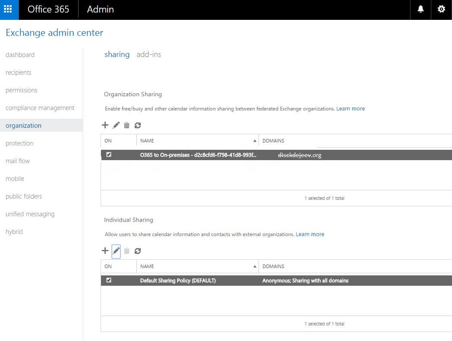
Task: Open dashboard in the sidebar
Action: click(x=20, y=55)
